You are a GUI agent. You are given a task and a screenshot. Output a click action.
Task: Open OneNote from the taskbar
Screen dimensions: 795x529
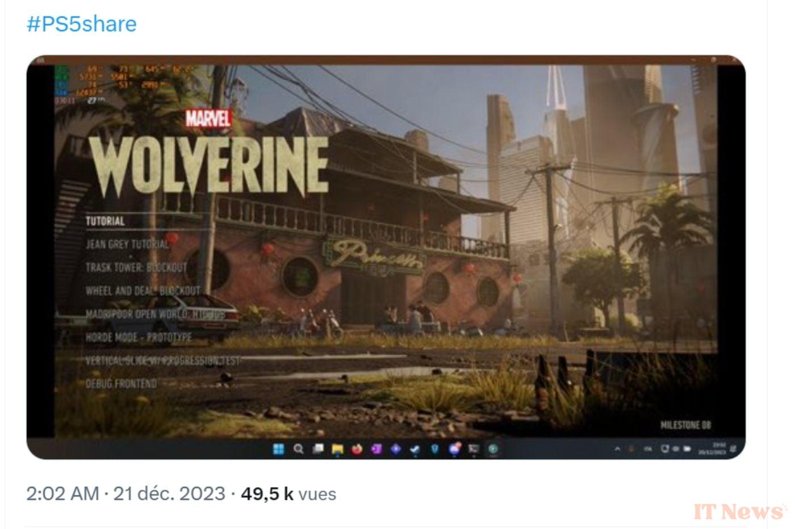click(376, 450)
